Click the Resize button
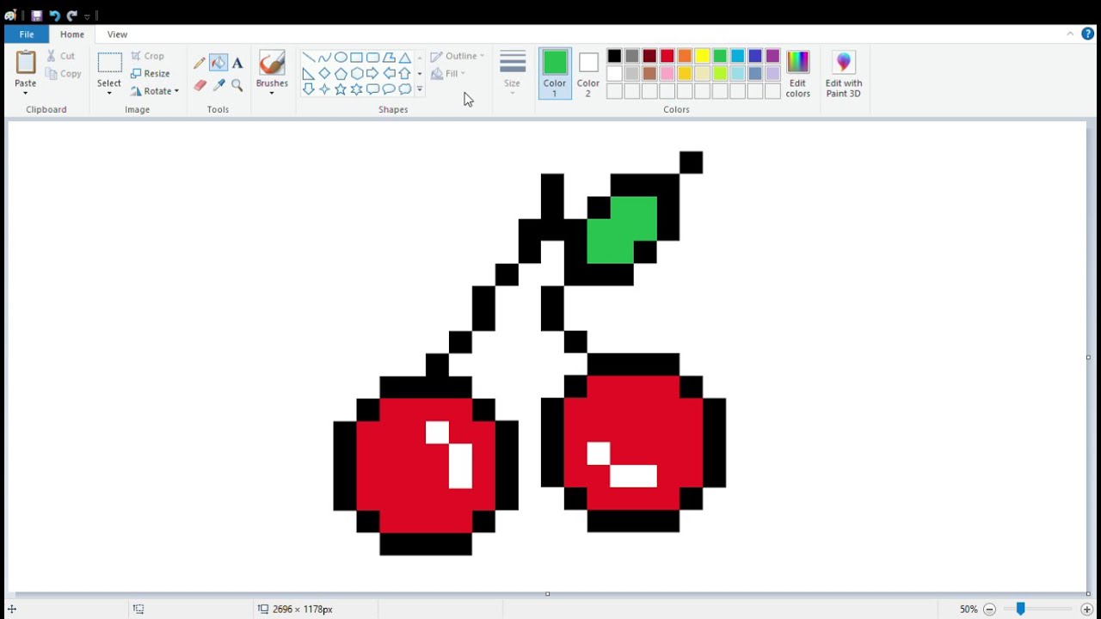This screenshot has height=619, width=1101. click(x=151, y=74)
